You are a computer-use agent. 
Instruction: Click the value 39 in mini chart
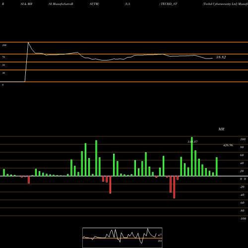tap(160, 241)
